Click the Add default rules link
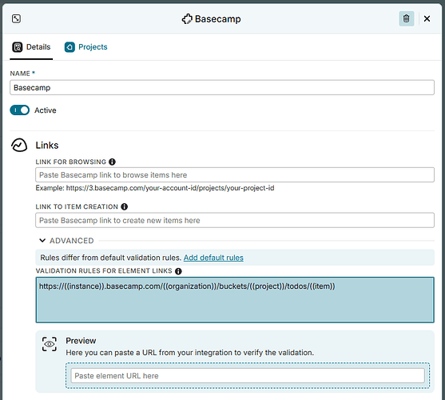Image resolution: width=445 pixels, height=400 pixels. click(213, 258)
